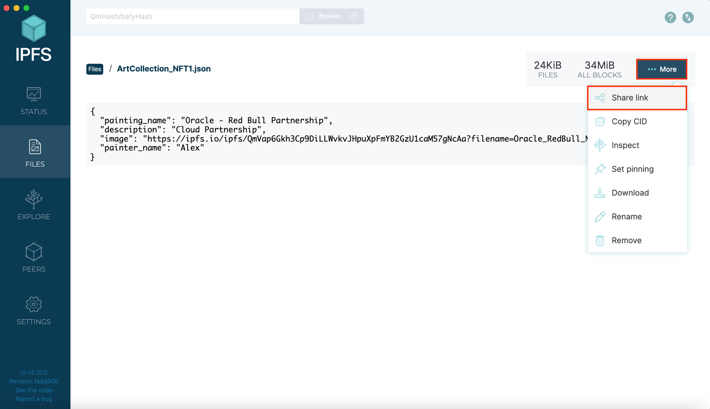Screen dimensions: 710x409
Task: Open the More dropdown menu
Action: point(661,69)
